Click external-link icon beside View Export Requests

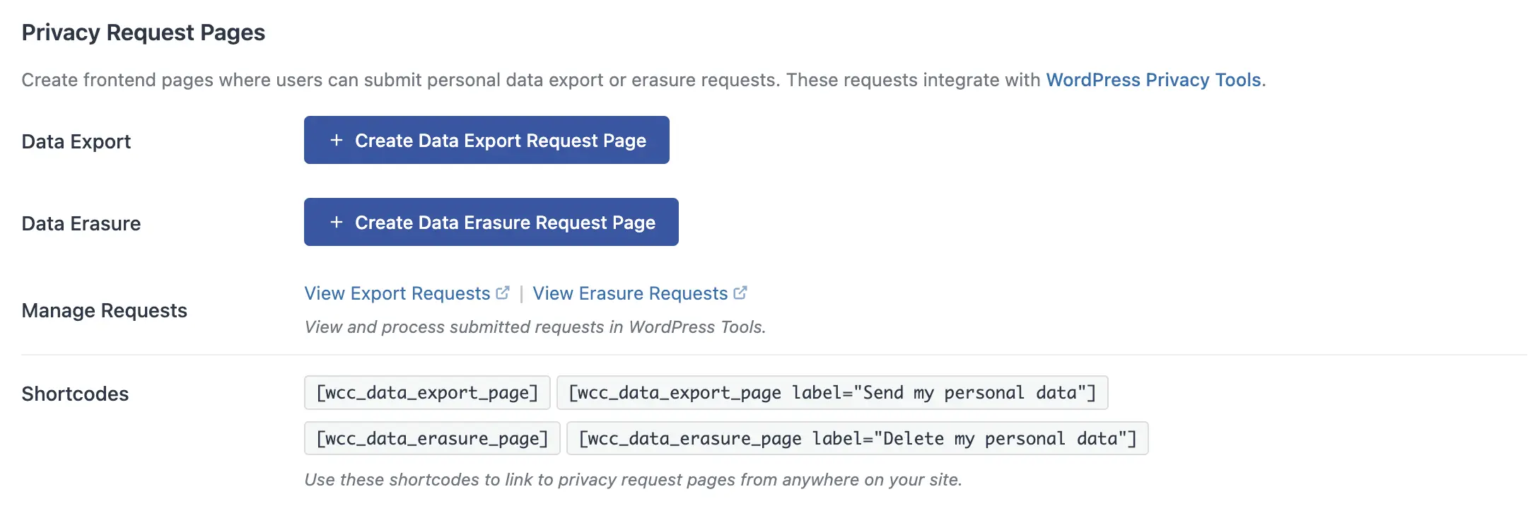point(503,293)
